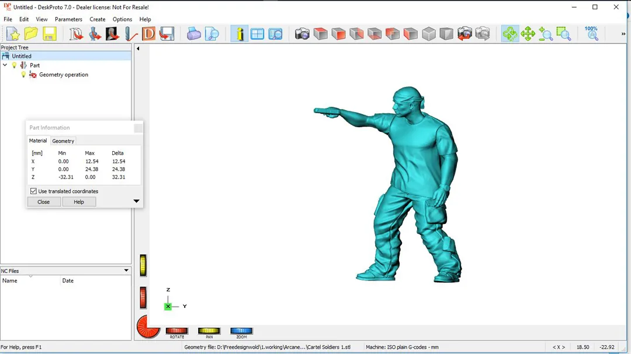Screen dimensions: 631x354
Task: Sort NC Files by the Date column
Action: coord(96,281)
